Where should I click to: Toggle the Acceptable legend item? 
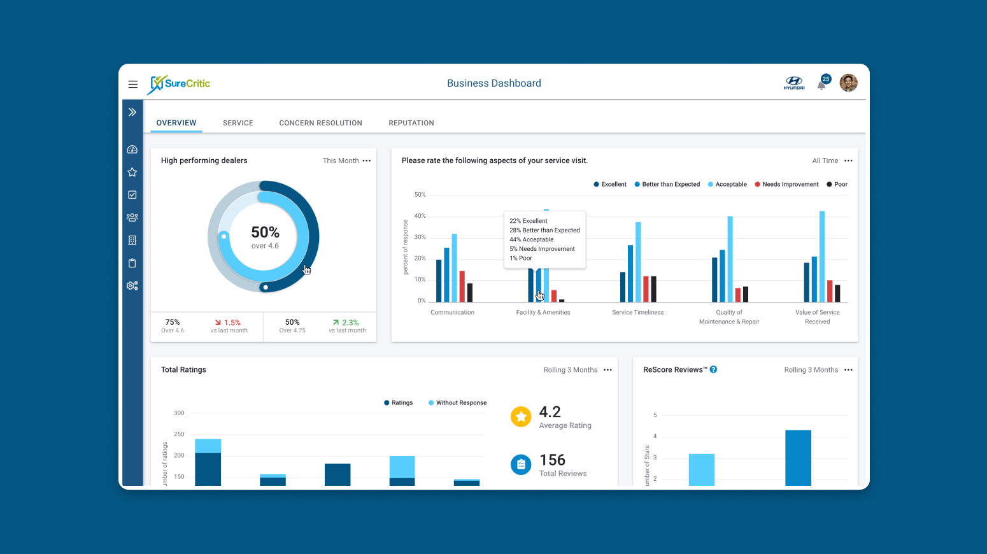[727, 185]
